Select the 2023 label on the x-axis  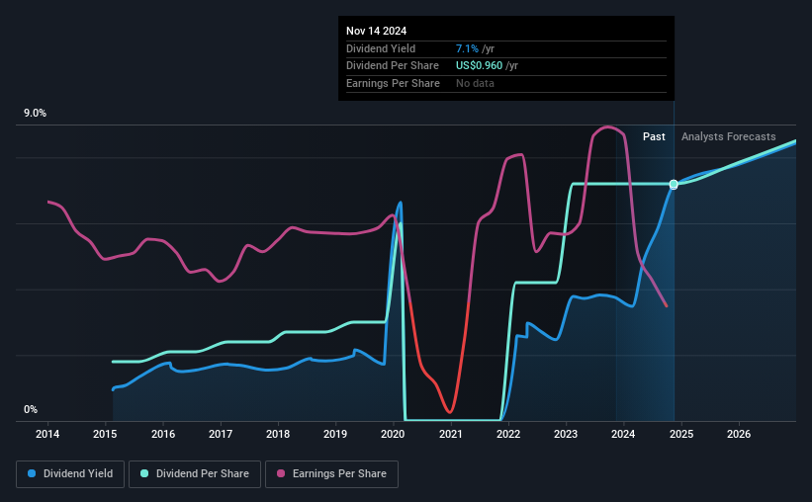pos(566,434)
